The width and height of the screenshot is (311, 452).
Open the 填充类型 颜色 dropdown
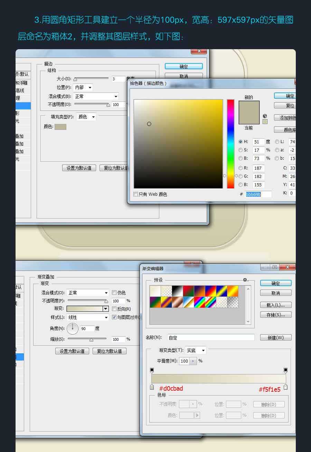(86, 117)
